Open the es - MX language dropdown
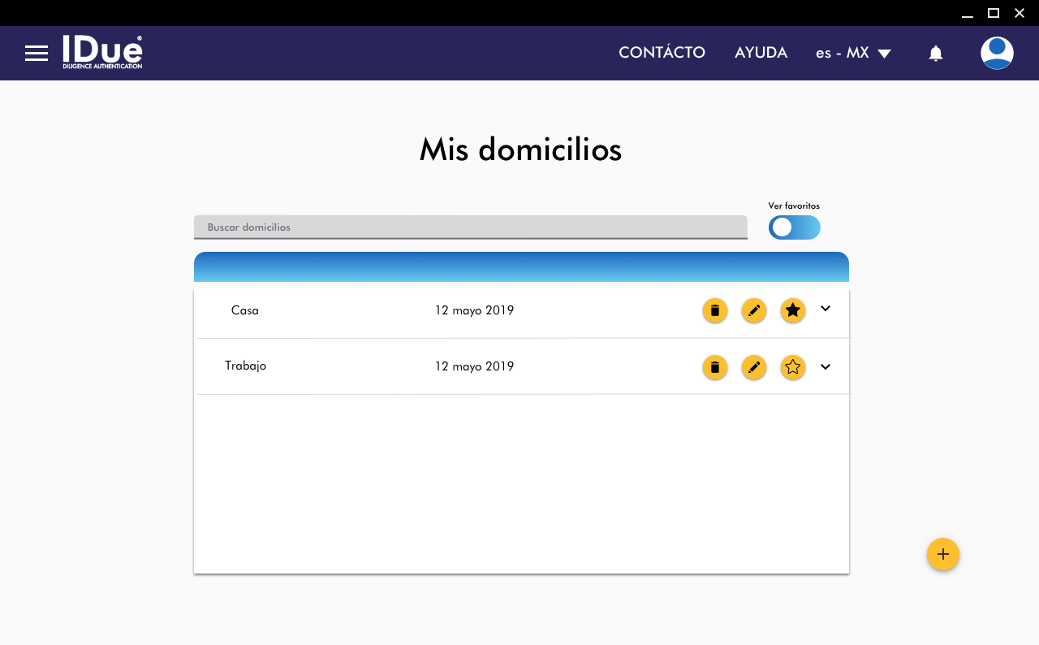 853,53
